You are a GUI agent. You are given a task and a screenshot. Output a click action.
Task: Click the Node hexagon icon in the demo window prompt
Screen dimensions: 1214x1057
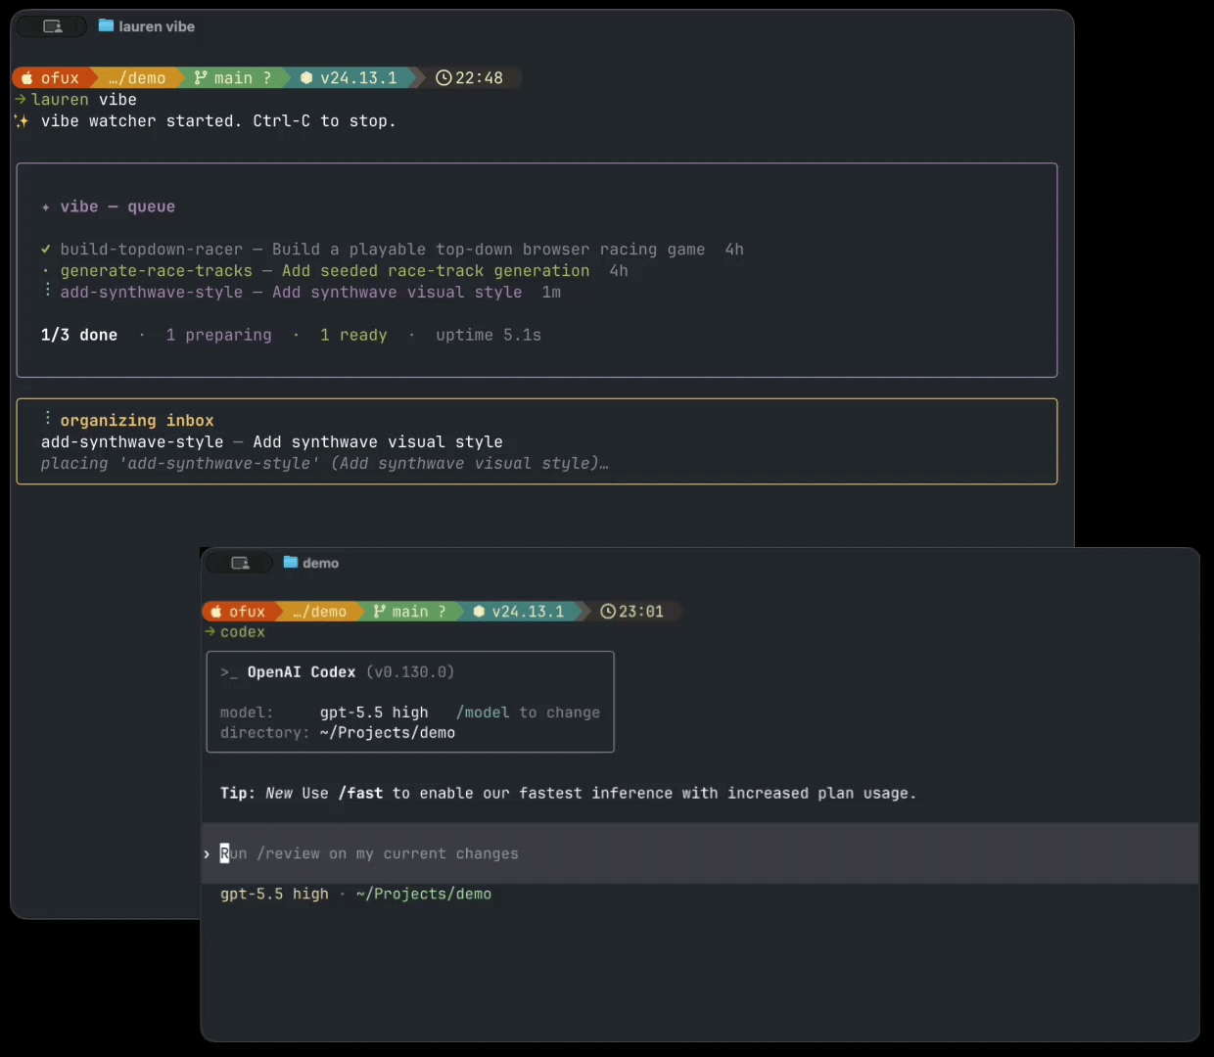coord(479,612)
